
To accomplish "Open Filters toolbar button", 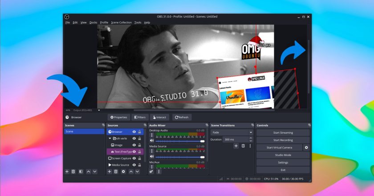I will click(x=140, y=117).
